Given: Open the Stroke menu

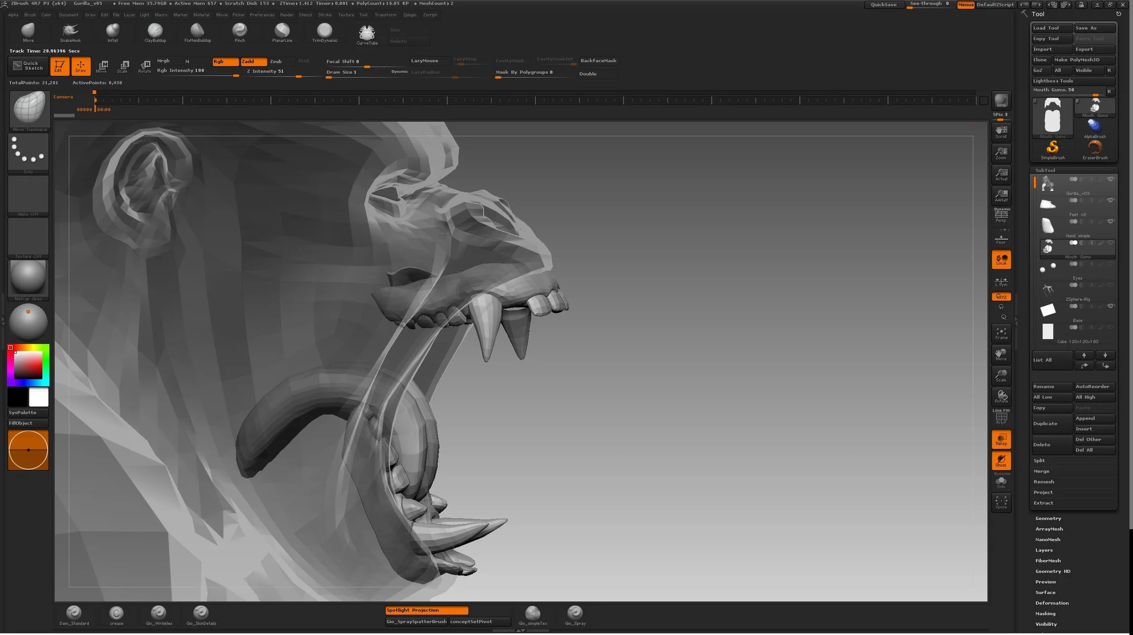Looking at the screenshot, I should [x=324, y=15].
